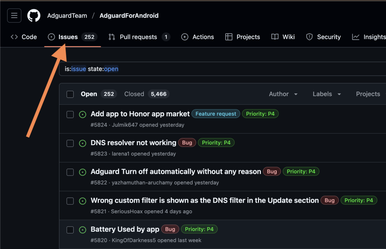Check the box for issue #5824
This screenshot has height=249, width=386.
click(70, 114)
